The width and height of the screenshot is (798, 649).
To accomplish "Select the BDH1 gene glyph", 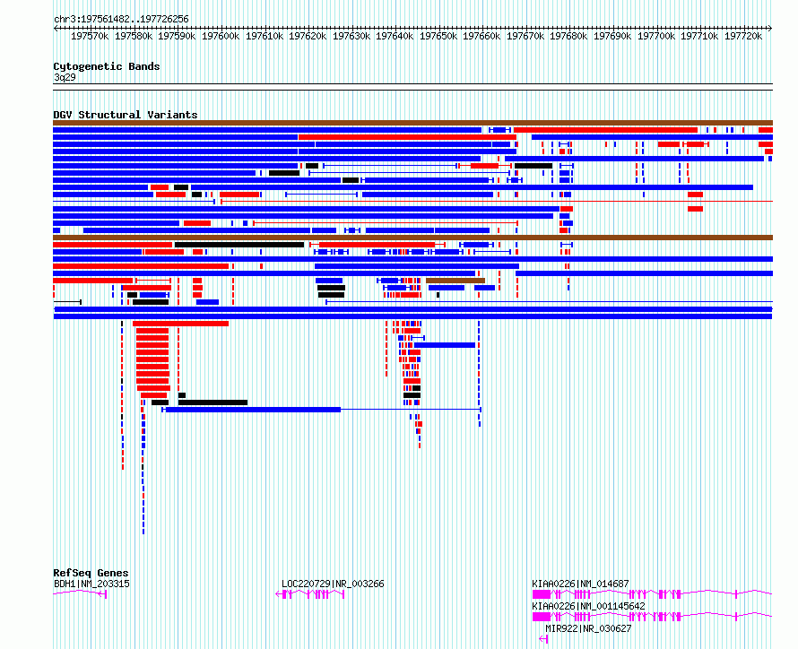I will point(80,593).
